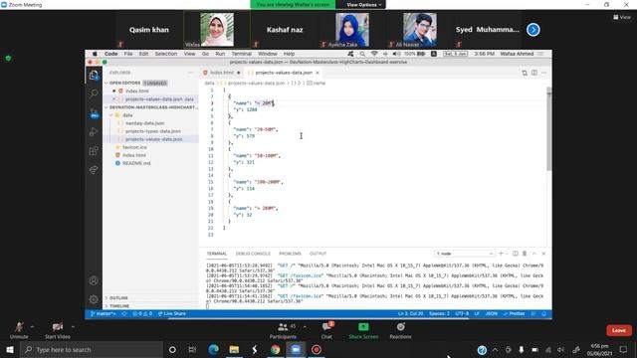Change JSON language mode in status bar
The height and width of the screenshot is (358, 637).
pos(491,314)
